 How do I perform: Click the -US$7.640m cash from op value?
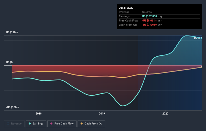coord(150,25)
